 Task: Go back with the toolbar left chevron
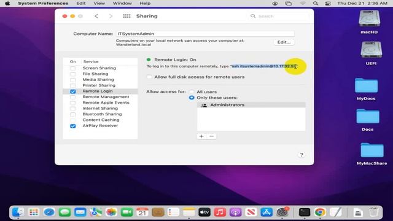96,16
